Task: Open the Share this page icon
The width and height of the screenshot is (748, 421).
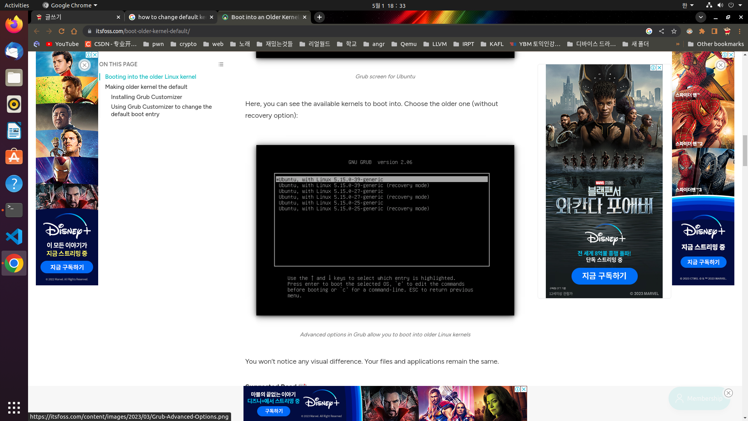Action: pos(662,31)
